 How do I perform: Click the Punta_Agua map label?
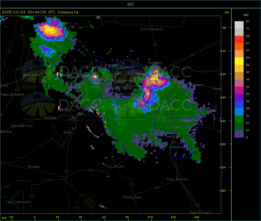point(132,197)
